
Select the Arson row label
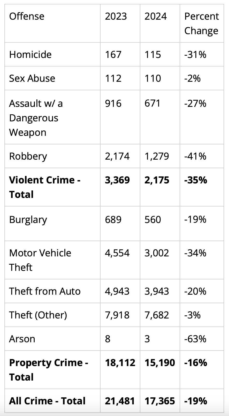tap(22, 339)
